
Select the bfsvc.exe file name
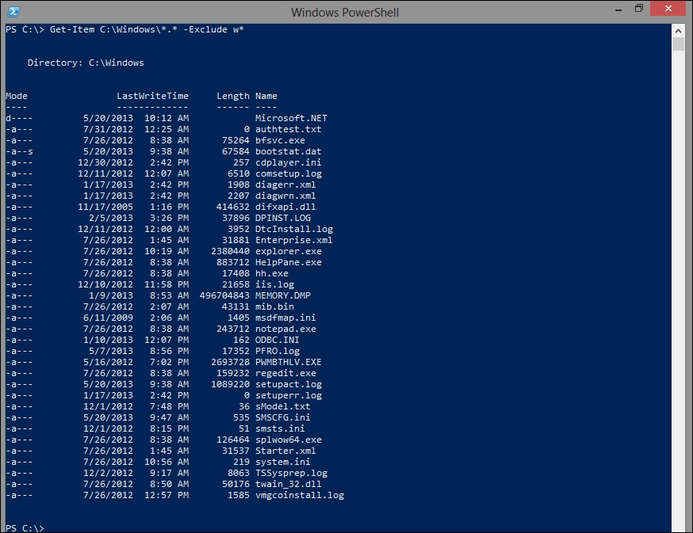(280, 140)
